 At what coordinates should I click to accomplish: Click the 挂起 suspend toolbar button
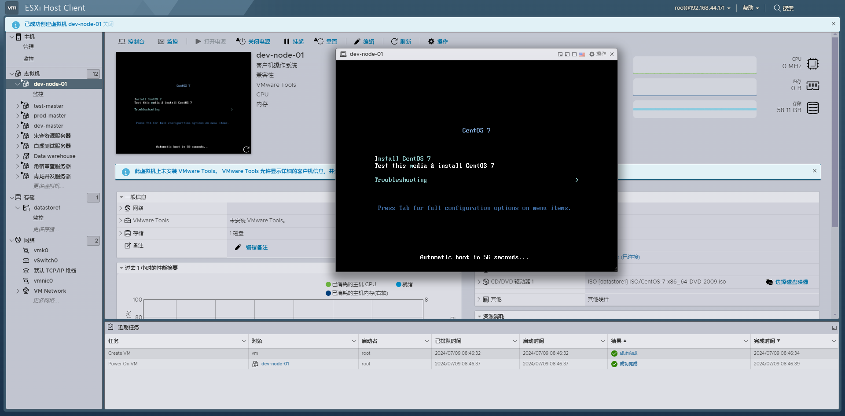coord(294,41)
